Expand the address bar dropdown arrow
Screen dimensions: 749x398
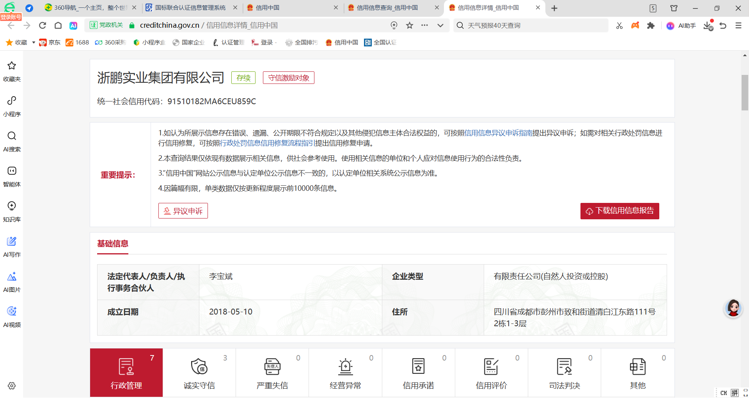440,25
